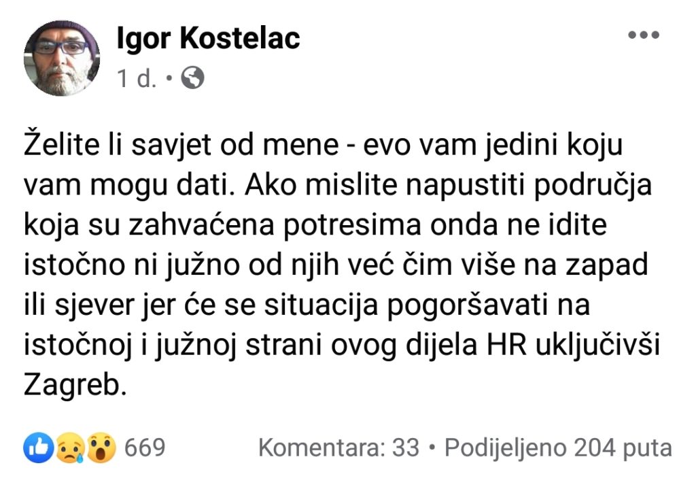Click the blue thumbs-up Like reaction icon
Viewport: 696px width, 489px height.
[x=37, y=448]
